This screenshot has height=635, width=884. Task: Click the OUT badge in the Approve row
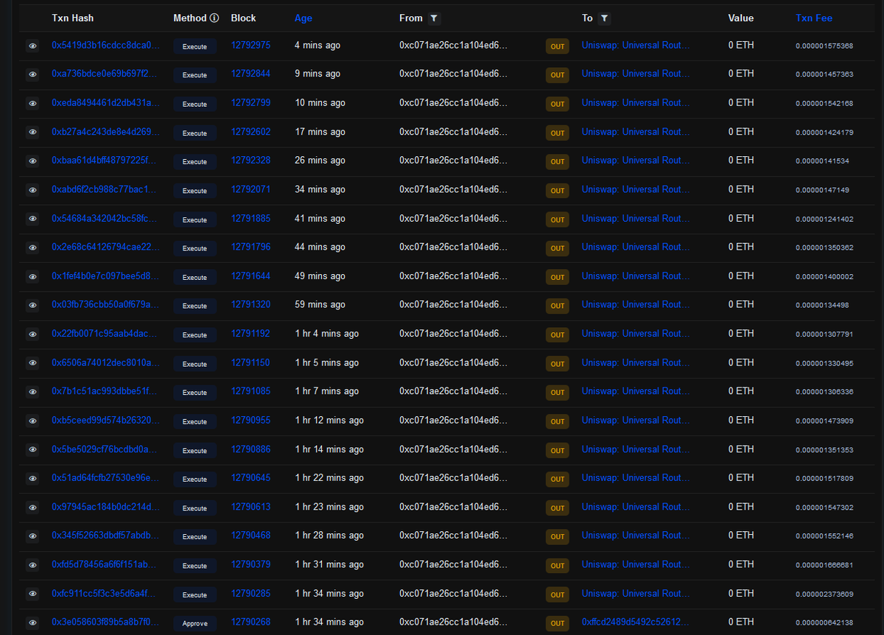click(558, 623)
